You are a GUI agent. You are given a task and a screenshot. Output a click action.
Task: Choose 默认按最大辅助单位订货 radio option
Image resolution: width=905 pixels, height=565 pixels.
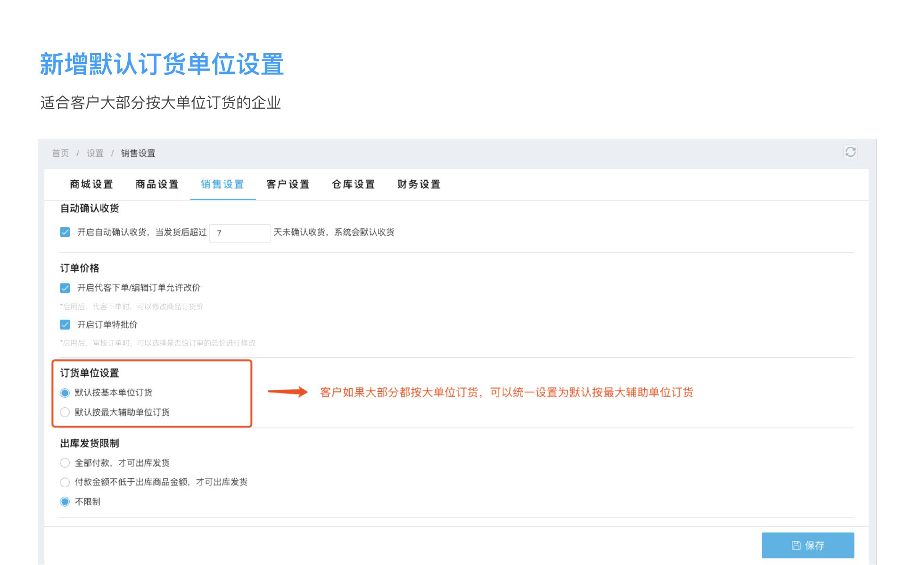pos(65,412)
